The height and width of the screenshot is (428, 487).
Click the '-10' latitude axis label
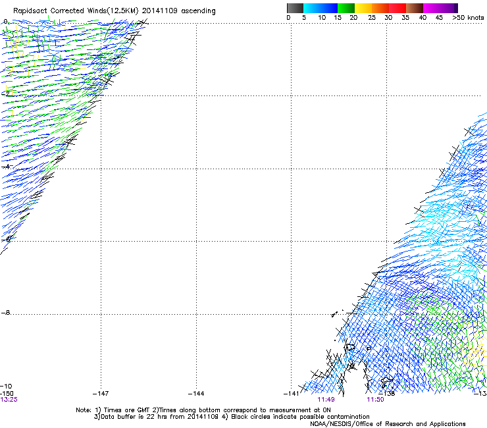pos(7,387)
